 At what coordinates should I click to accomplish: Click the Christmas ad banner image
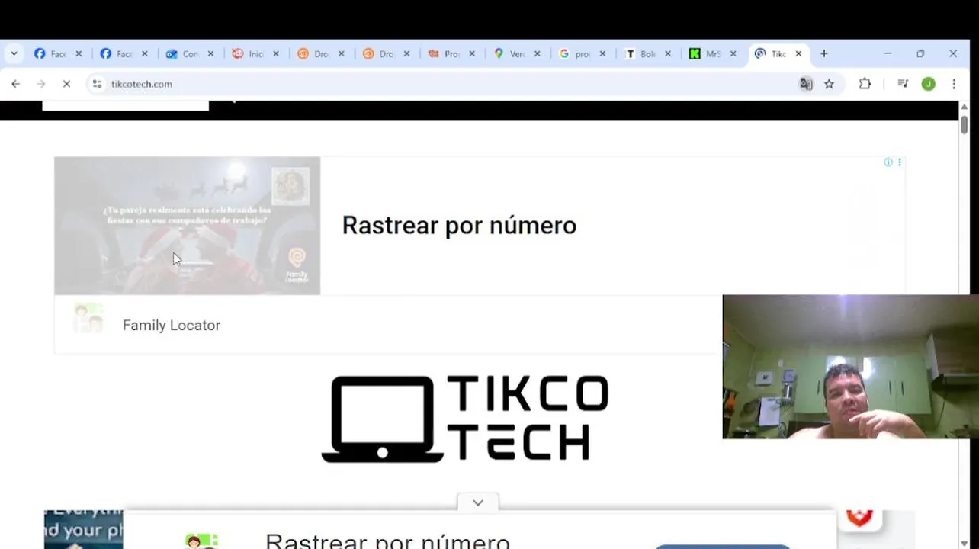click(187, 226)
